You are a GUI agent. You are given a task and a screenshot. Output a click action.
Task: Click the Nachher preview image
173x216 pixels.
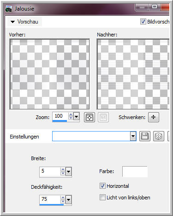133,74
